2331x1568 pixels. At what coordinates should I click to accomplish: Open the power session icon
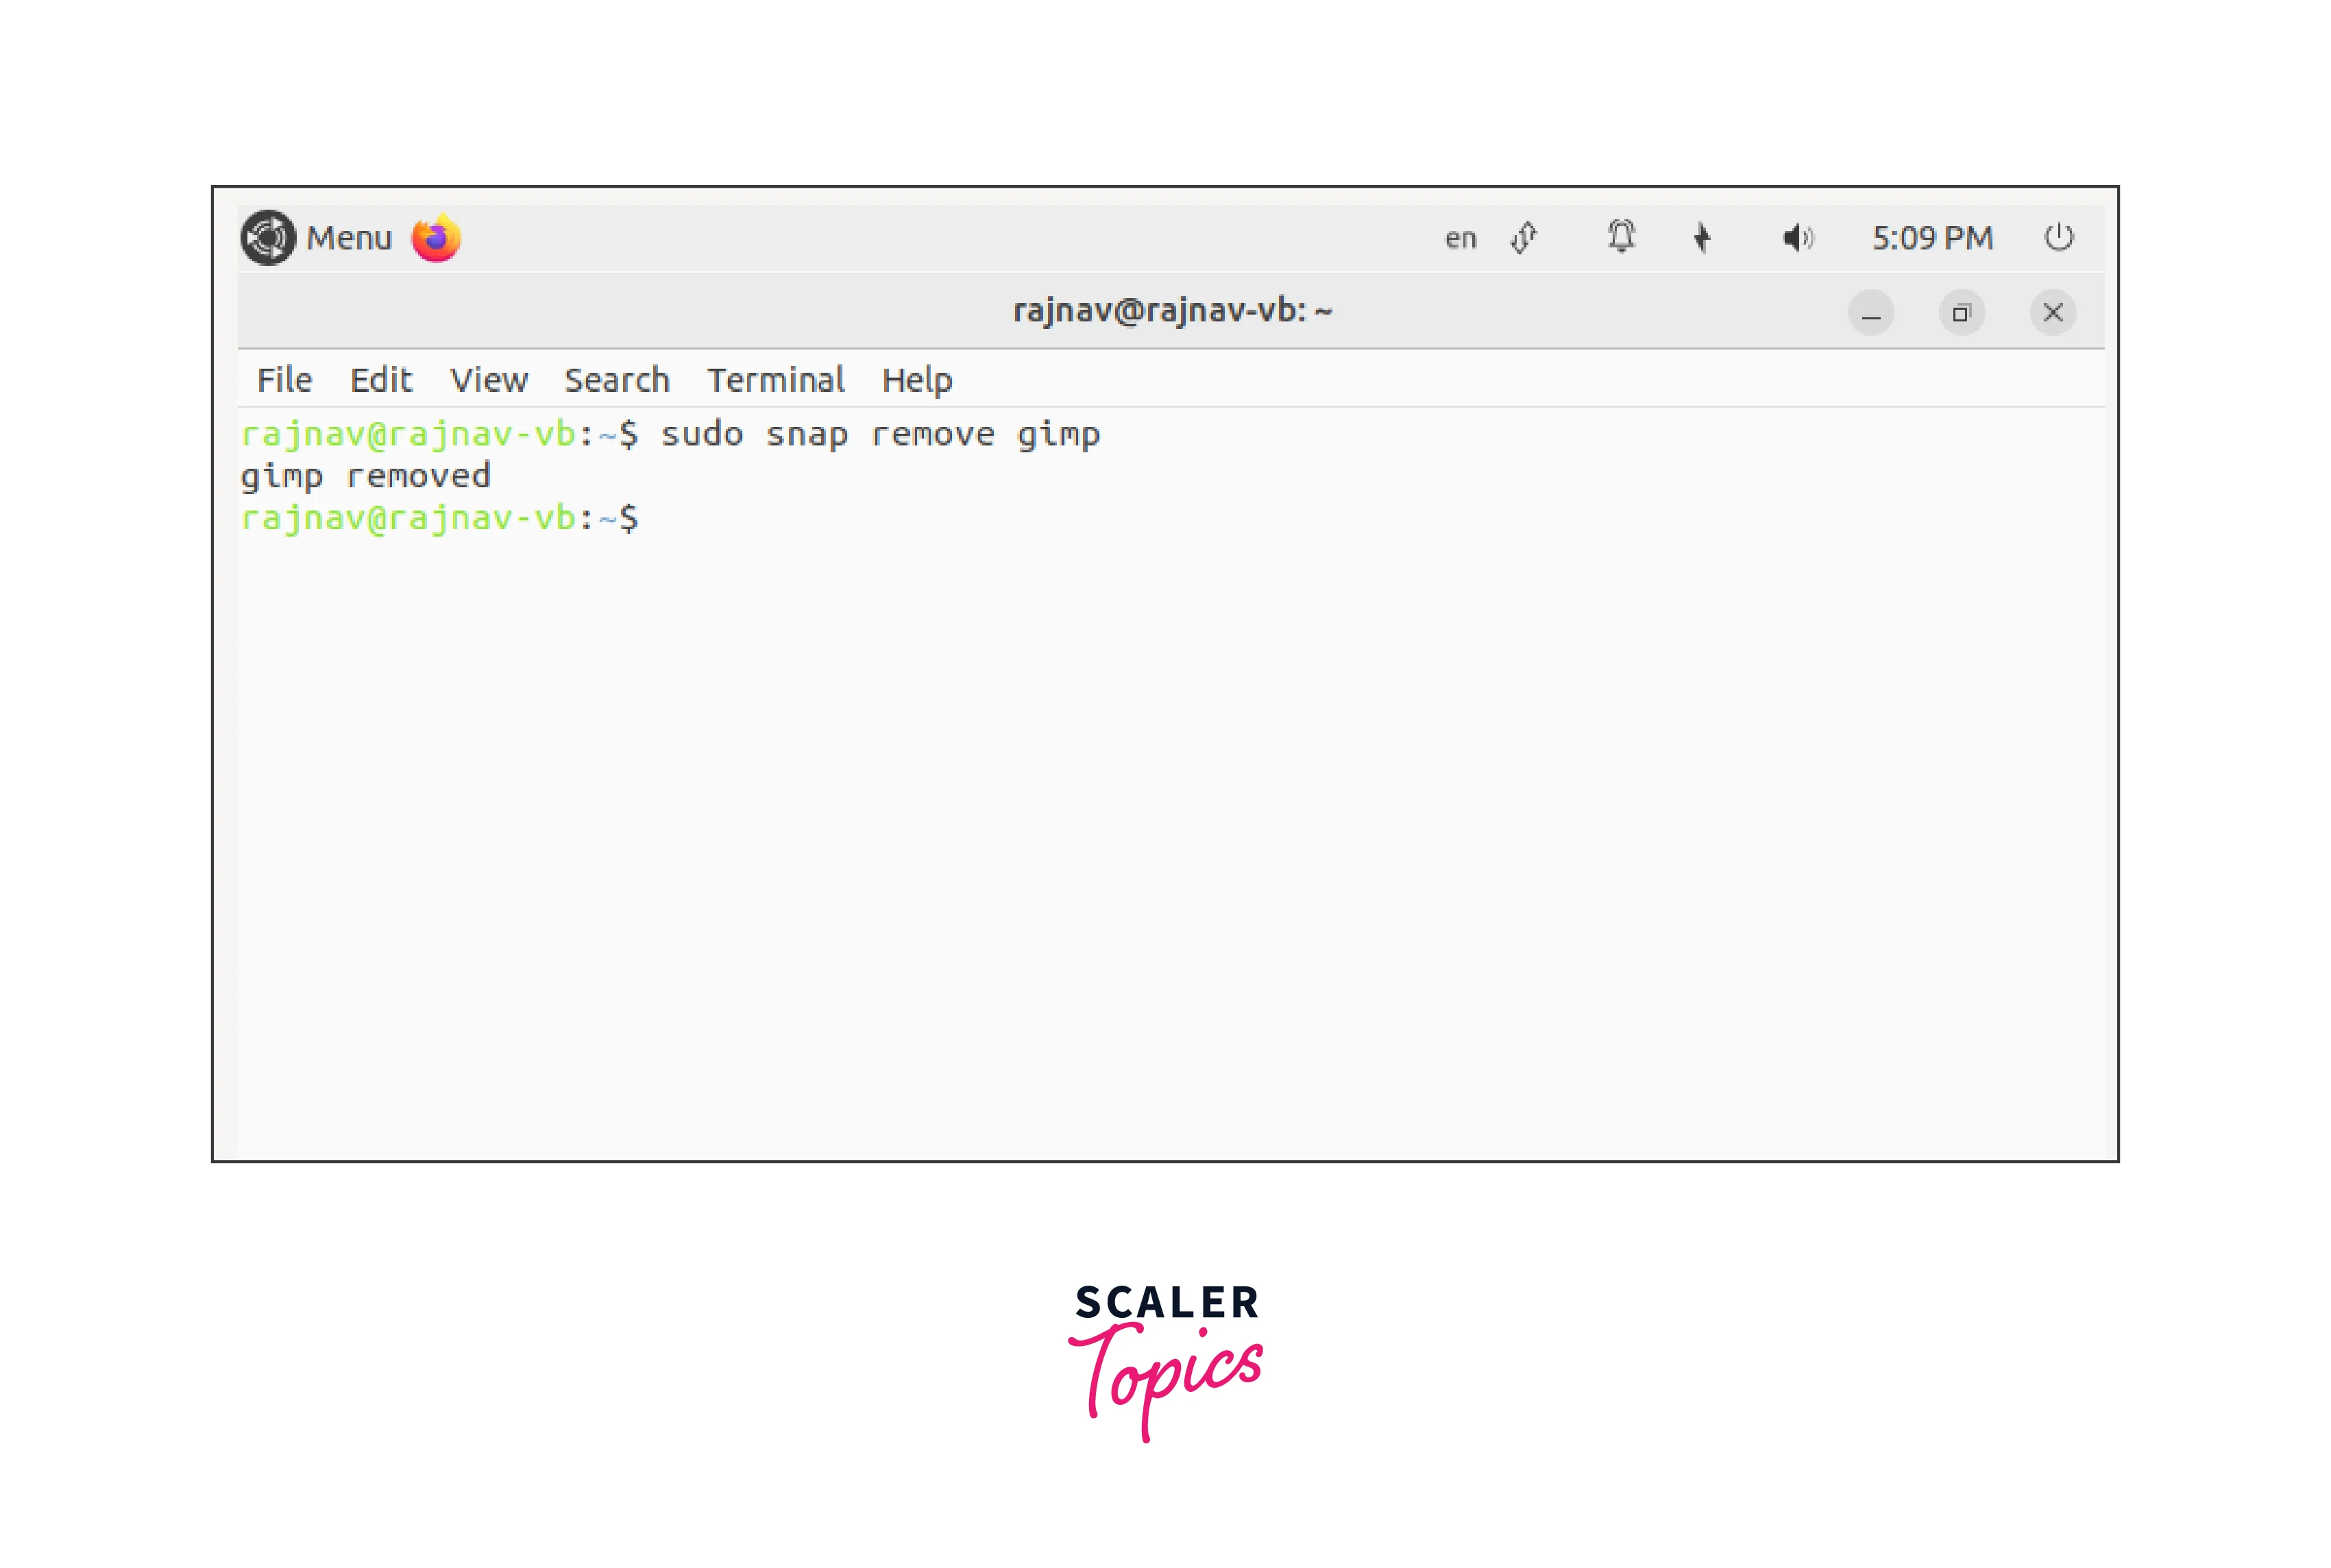click(x=2058, y=238)
